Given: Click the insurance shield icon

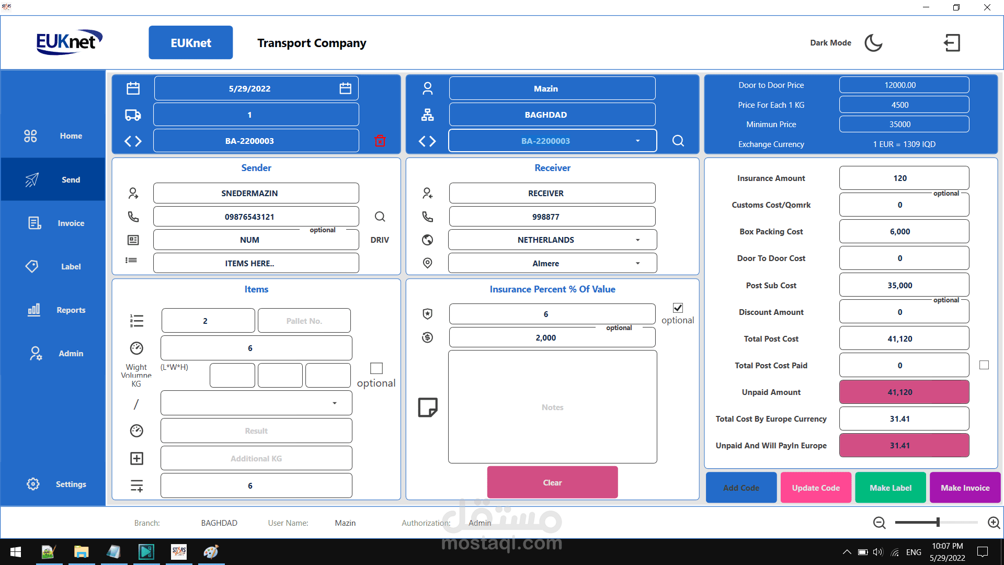Looking at the screenshot, I should (x=428, y=314).
